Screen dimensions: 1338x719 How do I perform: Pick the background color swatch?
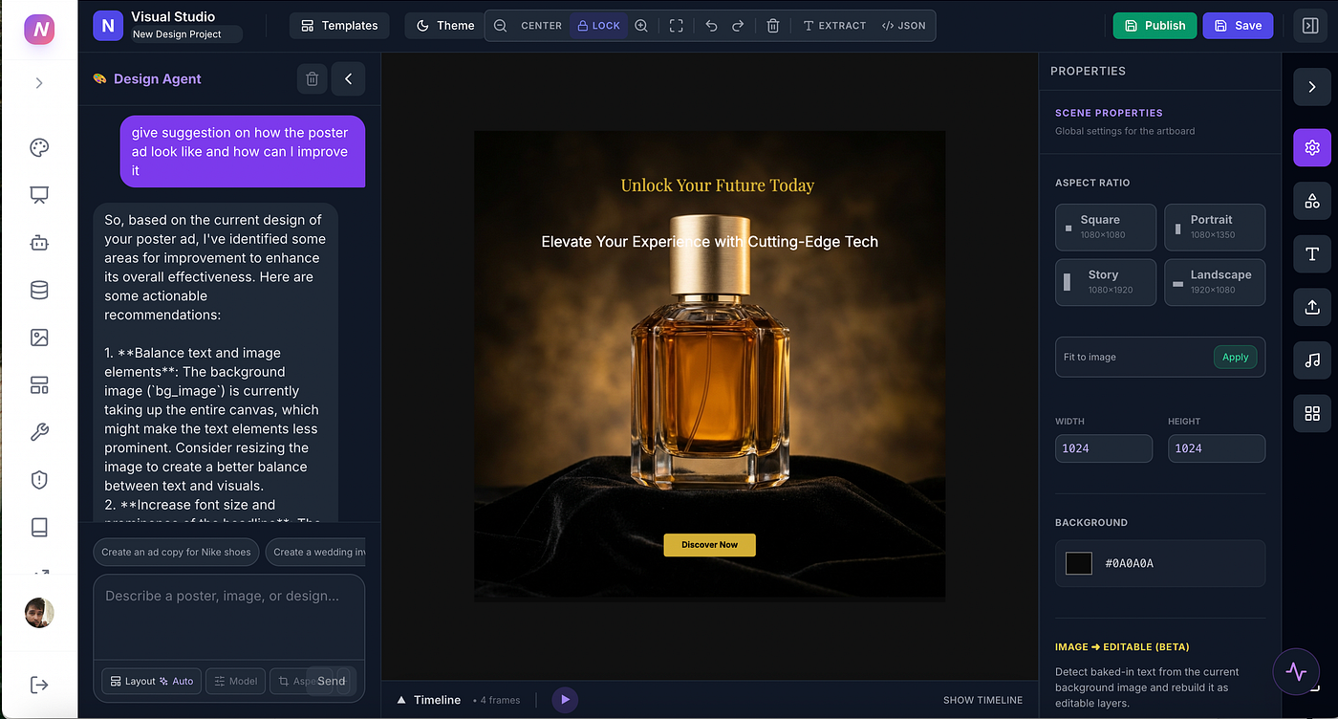coord(1079,563)
